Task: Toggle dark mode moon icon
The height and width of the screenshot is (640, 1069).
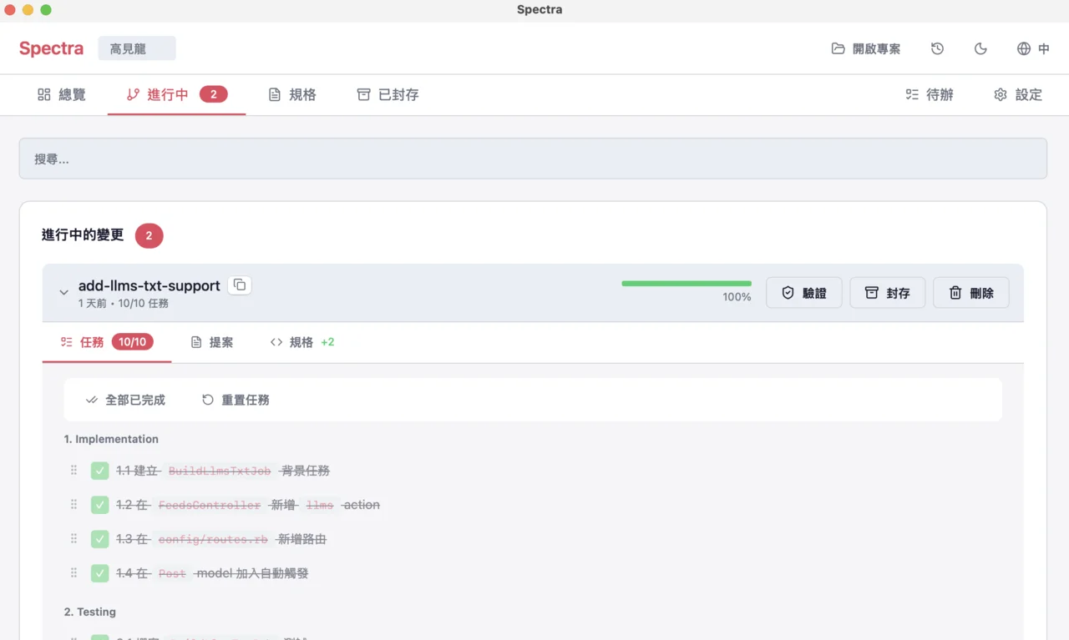Action: click(980, 48)
